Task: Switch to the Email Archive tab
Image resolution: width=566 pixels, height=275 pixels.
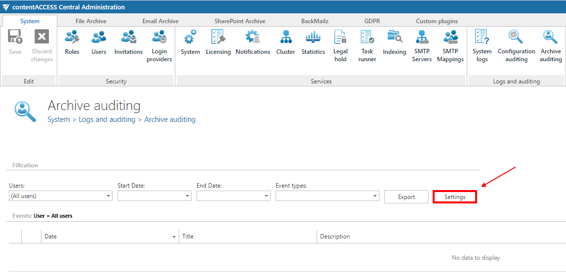Action: point(161,21)
